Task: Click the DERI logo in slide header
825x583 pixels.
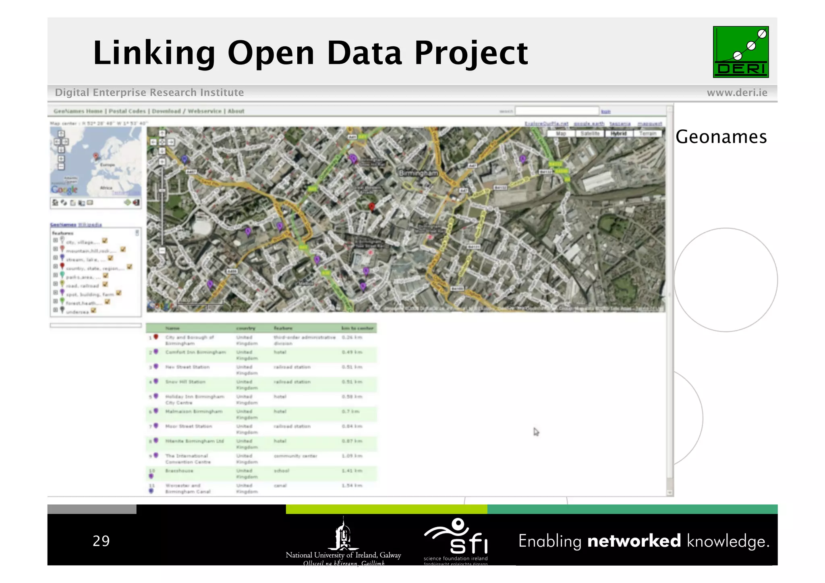Action: [741, 52]
